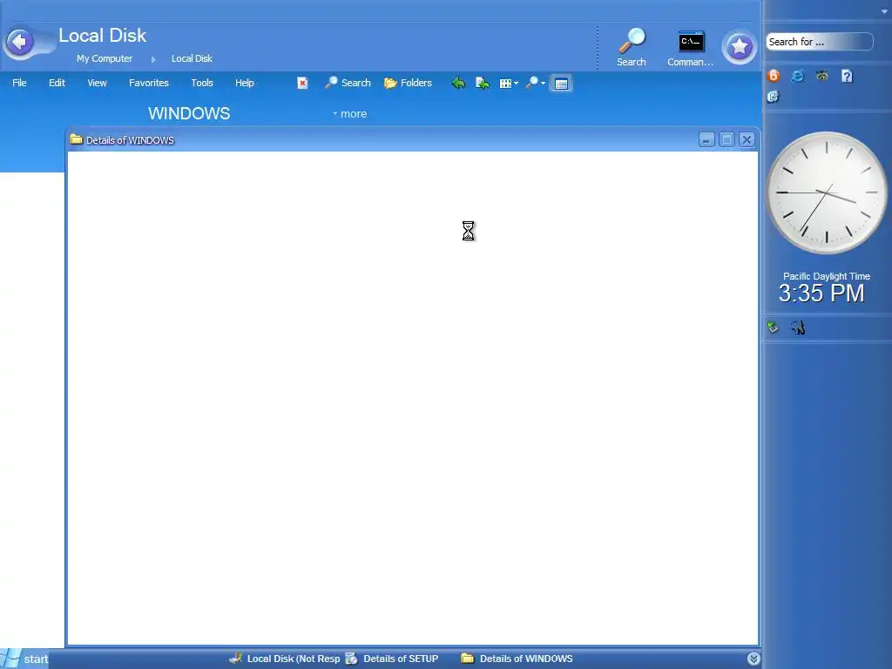The width and height of the screenshot is (892, 669).
Task: Launch Internet Explorer from sidebar
Action: (798, 76)
